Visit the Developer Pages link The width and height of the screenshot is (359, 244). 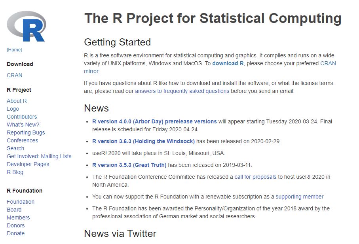pos(28,164)
